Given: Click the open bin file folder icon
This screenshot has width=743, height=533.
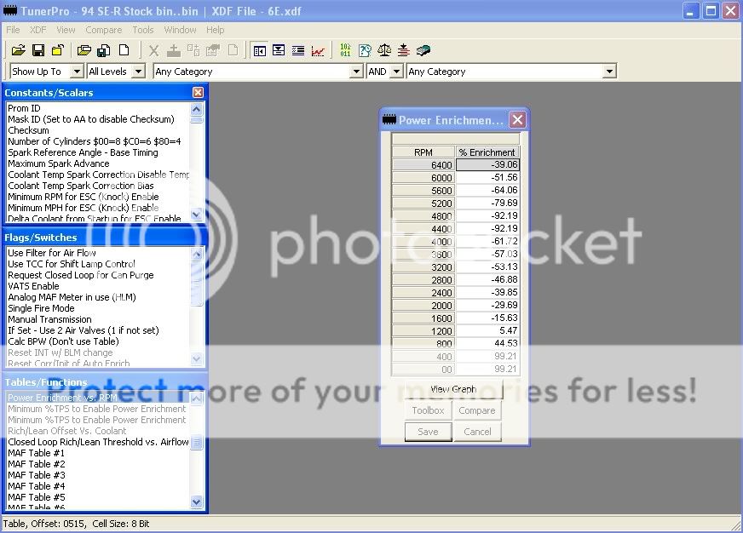Looking at the screenshot, I should click(18, 51).
